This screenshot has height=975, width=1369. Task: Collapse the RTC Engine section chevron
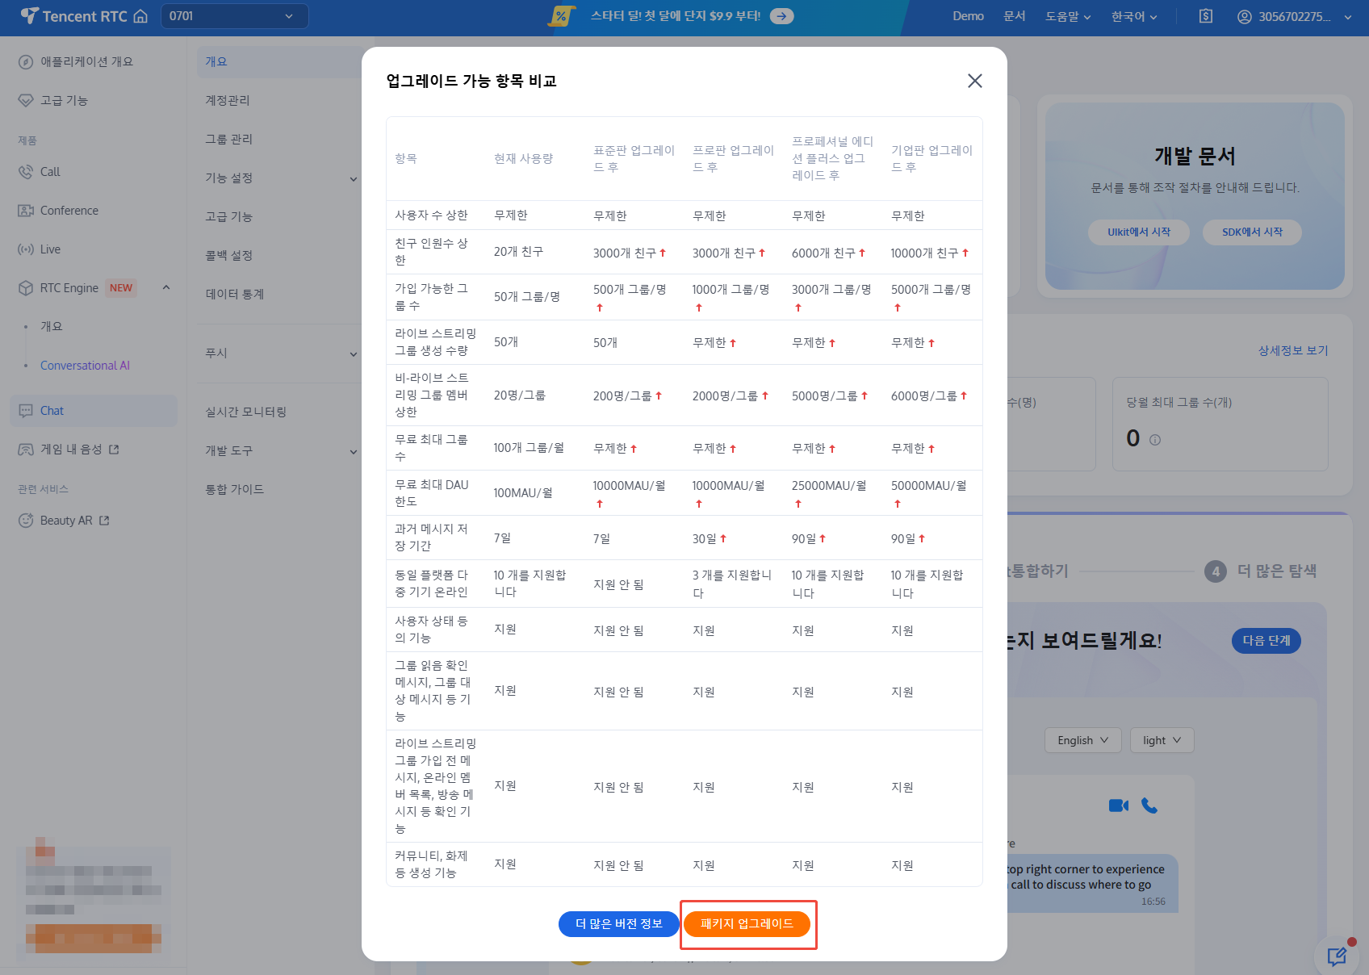(x=166, y=288)
